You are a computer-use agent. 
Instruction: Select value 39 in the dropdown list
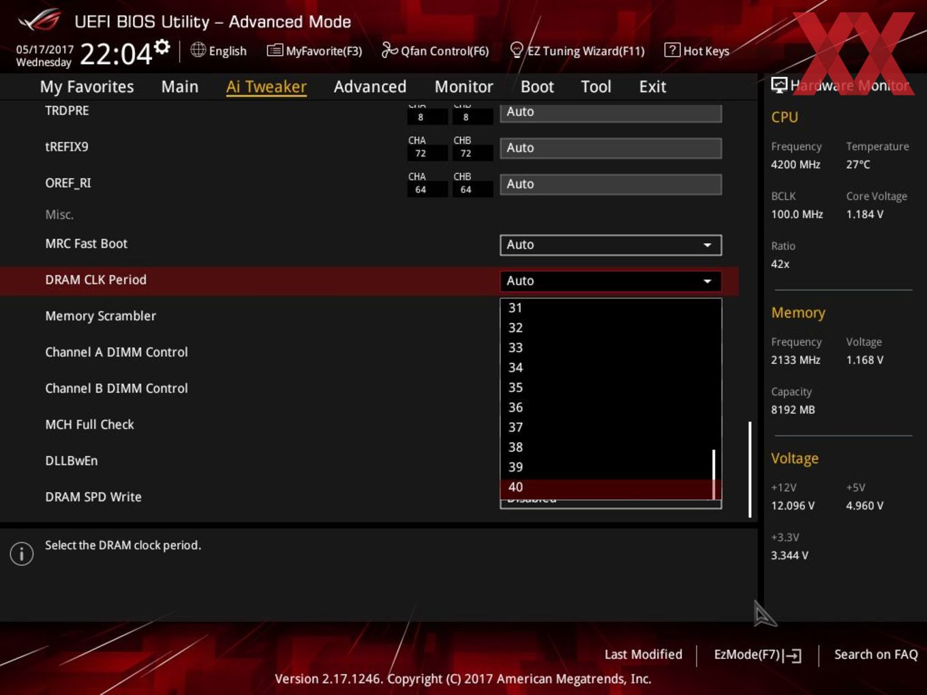(607, 467)
